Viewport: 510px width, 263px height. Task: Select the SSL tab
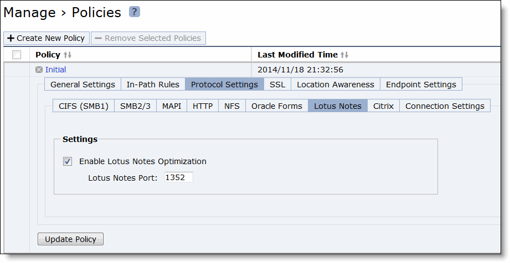coord(277,85)
